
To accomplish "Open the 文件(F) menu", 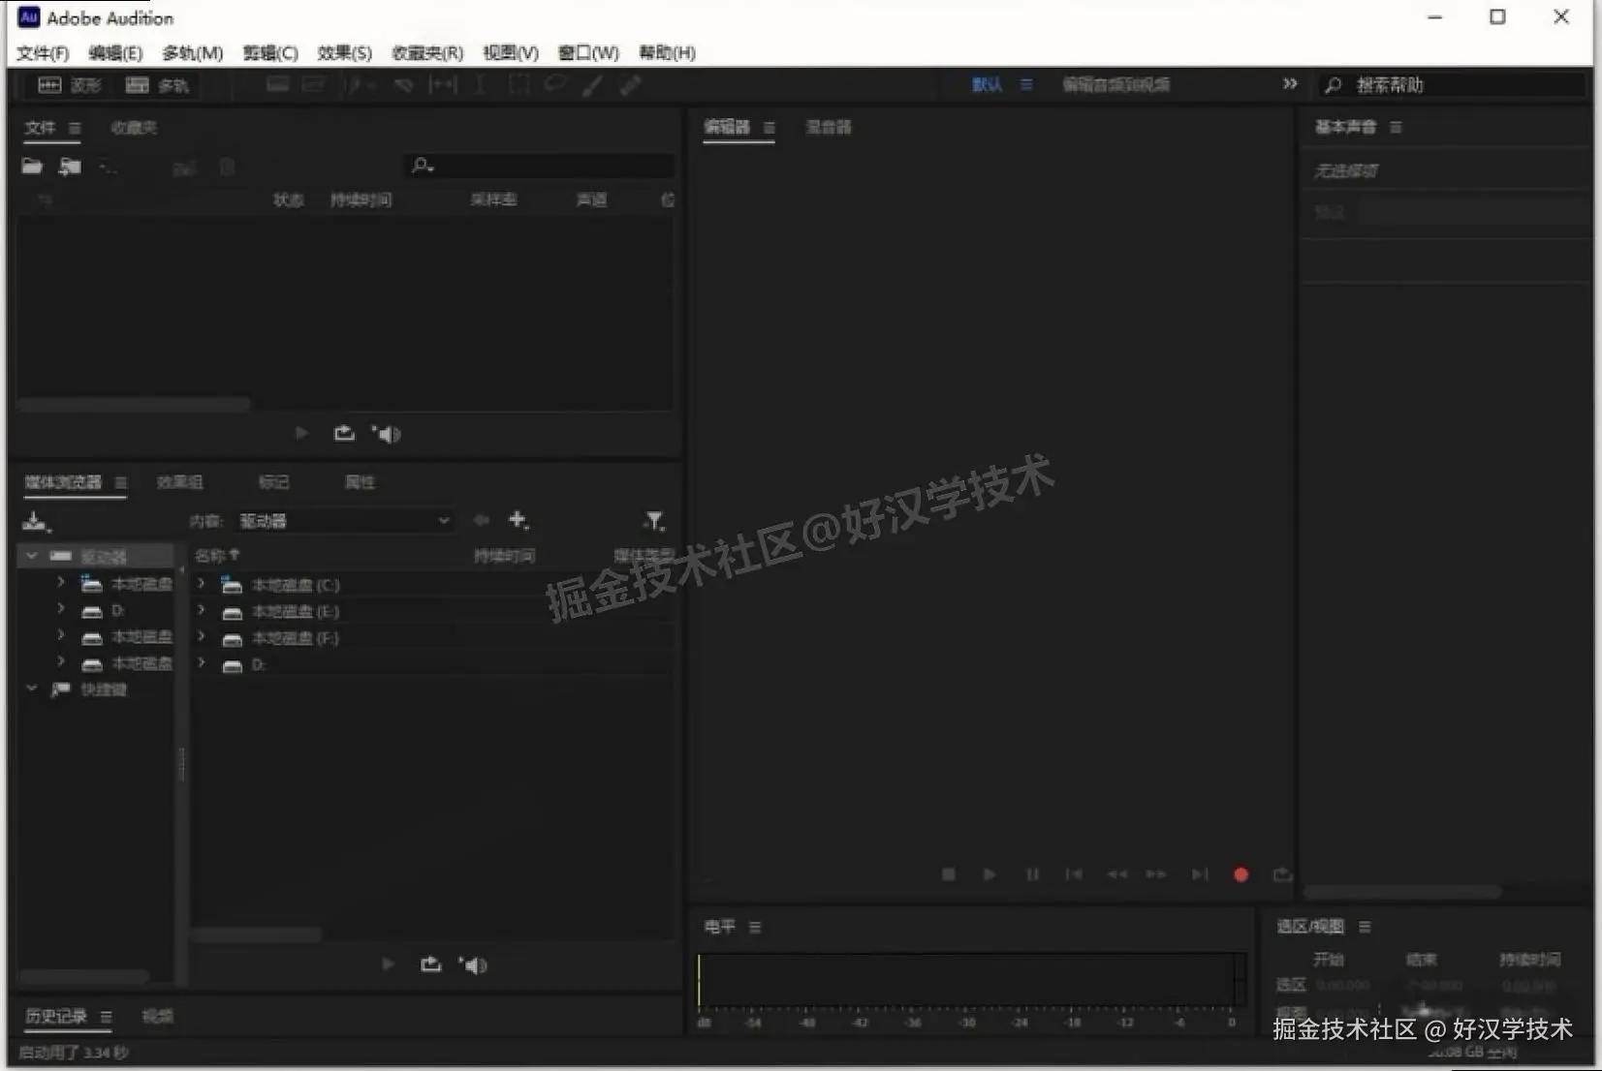I will [41, 53].
